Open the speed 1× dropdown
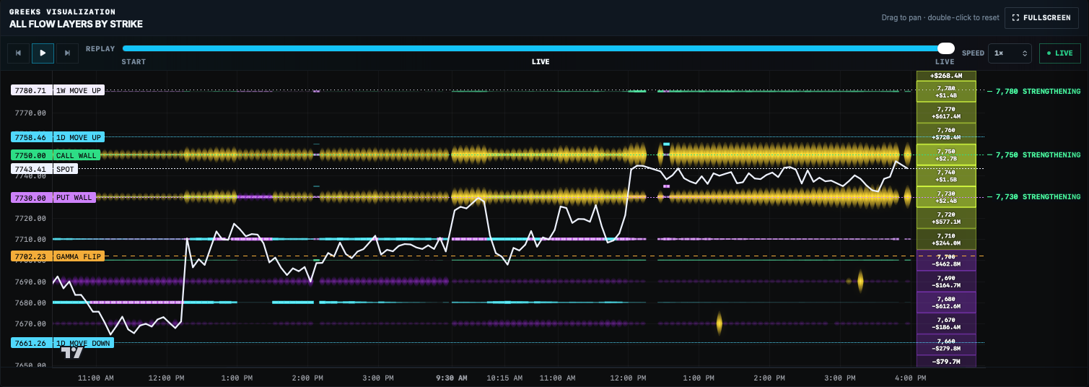Screen dimensions: 1089x387 click(x=1010, y=53)
